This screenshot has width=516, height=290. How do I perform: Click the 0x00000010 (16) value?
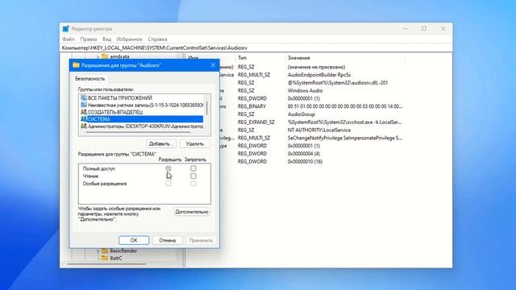pos(305,161)
